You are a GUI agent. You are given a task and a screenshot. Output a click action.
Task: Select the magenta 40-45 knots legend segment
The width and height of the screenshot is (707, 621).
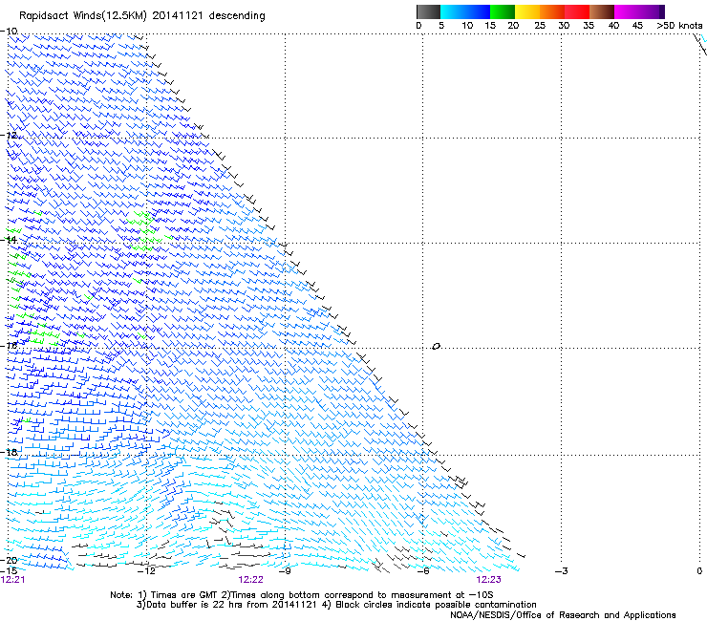pos(627,11)
